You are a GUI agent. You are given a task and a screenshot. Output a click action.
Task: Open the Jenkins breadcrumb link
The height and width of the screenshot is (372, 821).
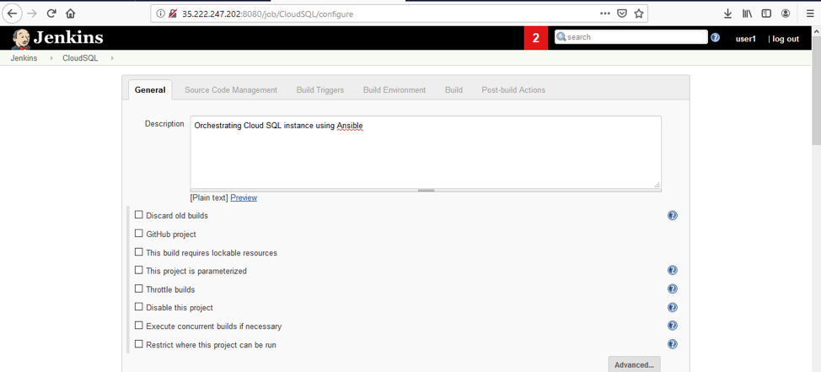[x=24, y=58]
